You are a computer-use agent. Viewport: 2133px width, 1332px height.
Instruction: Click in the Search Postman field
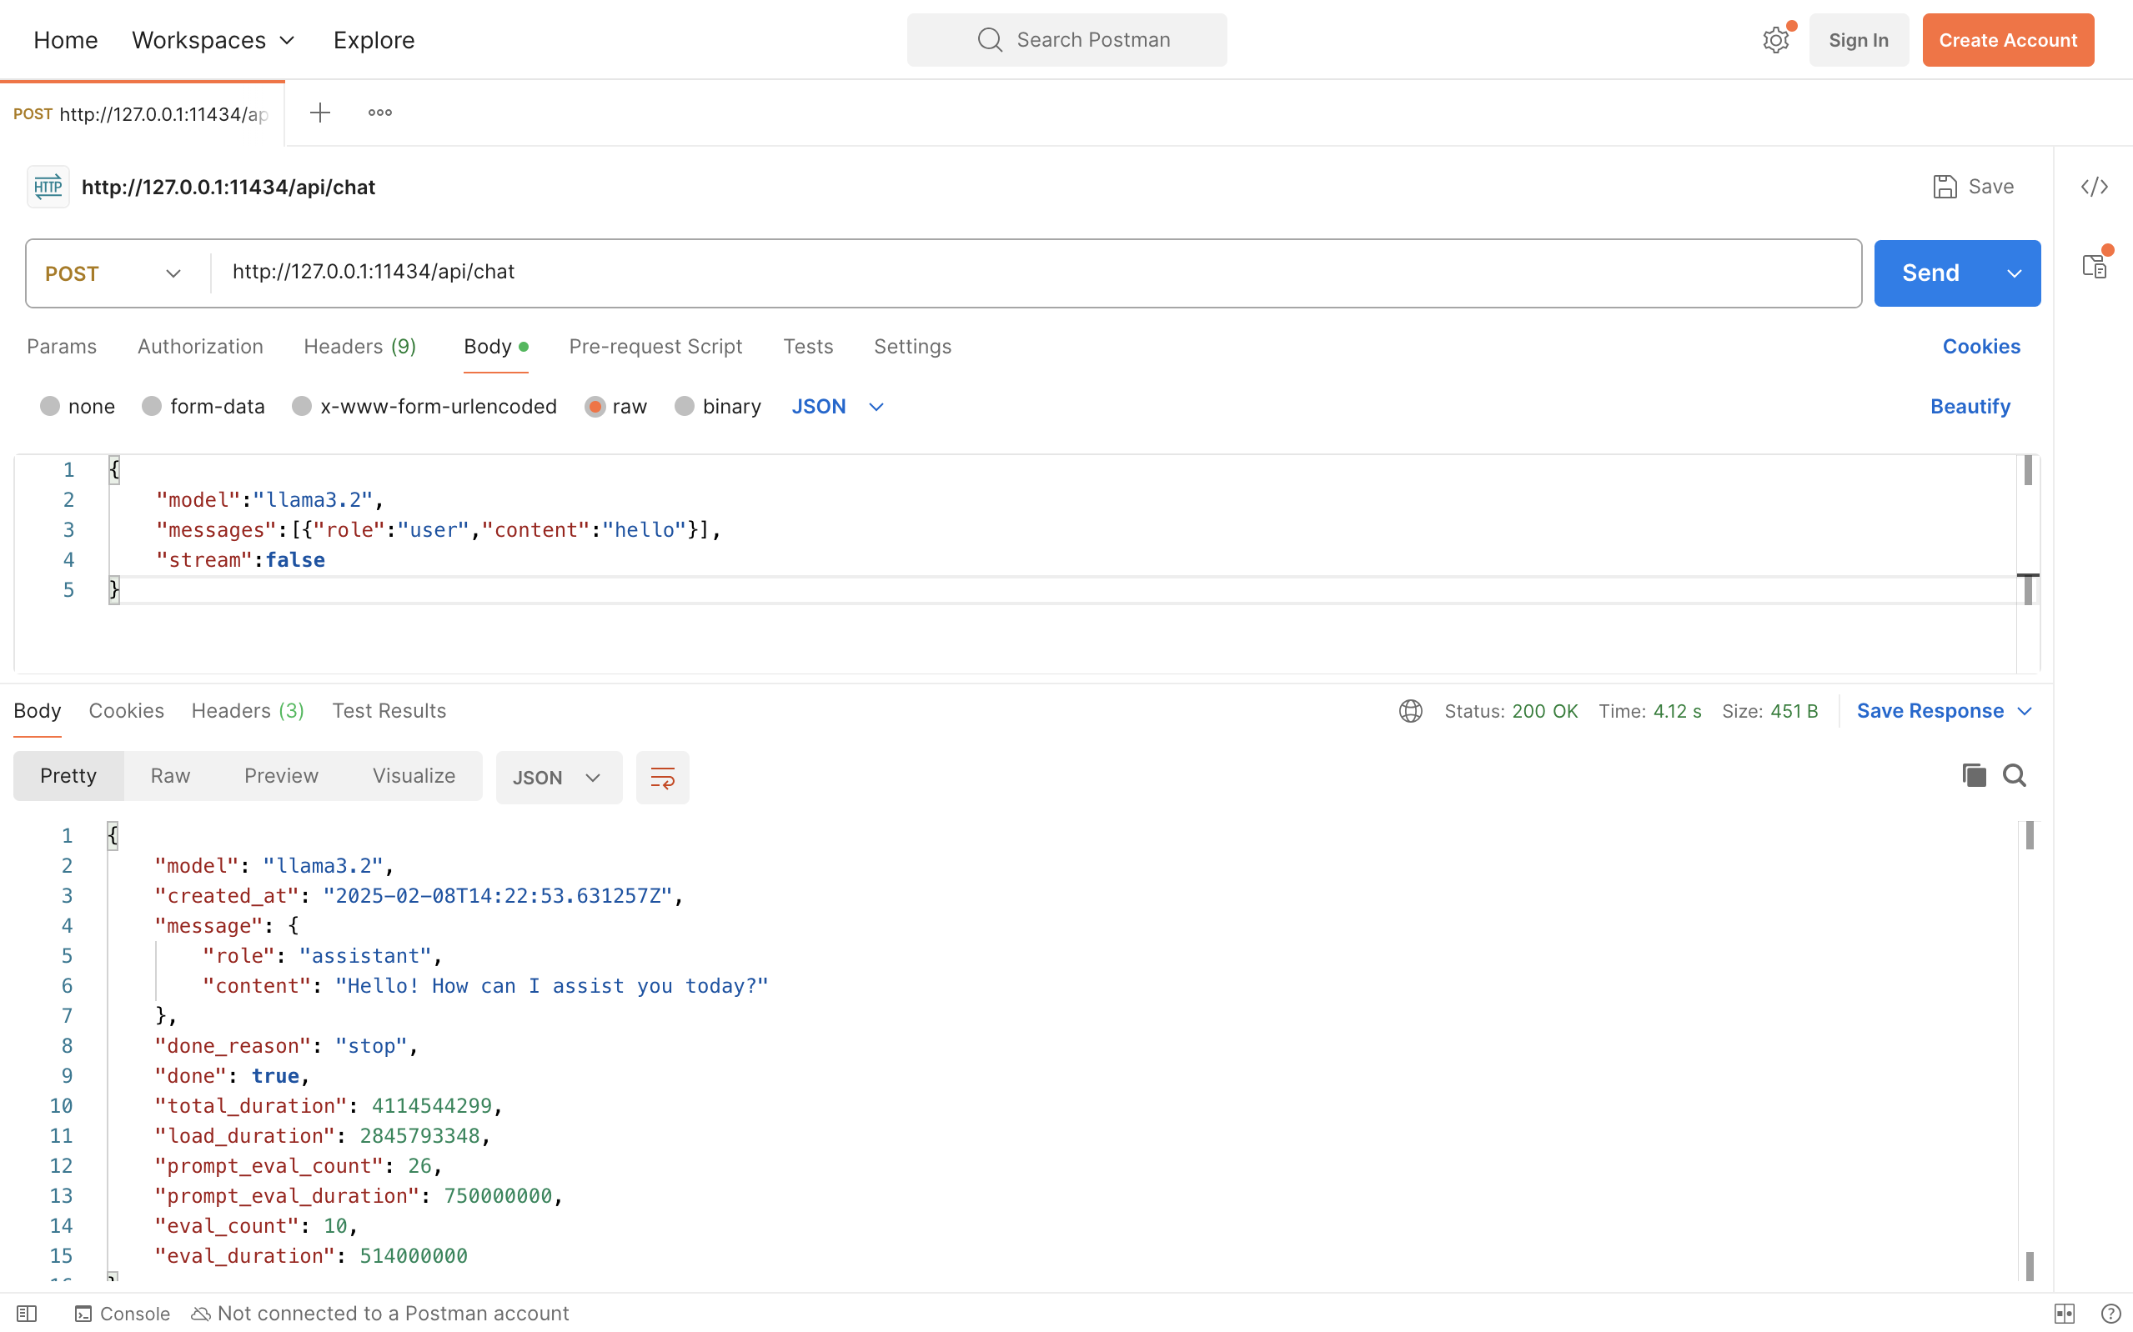(1067, 40)
